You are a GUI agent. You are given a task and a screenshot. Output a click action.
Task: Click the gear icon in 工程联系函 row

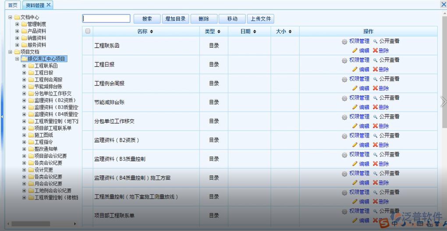tap(344, 42)
